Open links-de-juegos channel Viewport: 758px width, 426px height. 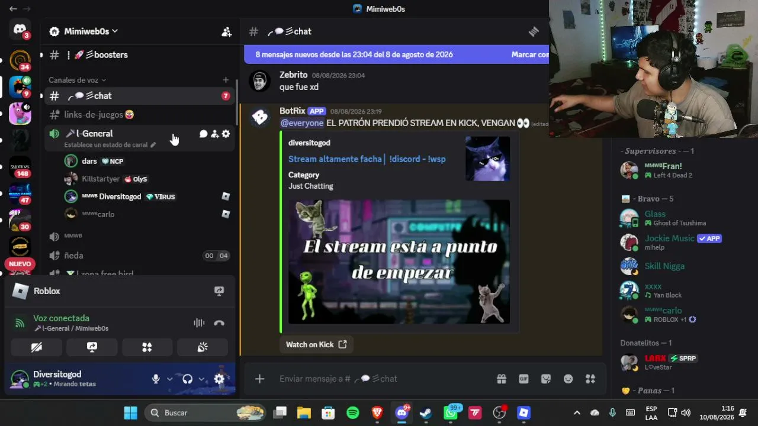139,115
